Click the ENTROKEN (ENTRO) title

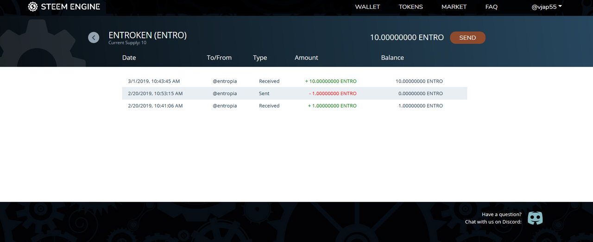coord(147,35)
